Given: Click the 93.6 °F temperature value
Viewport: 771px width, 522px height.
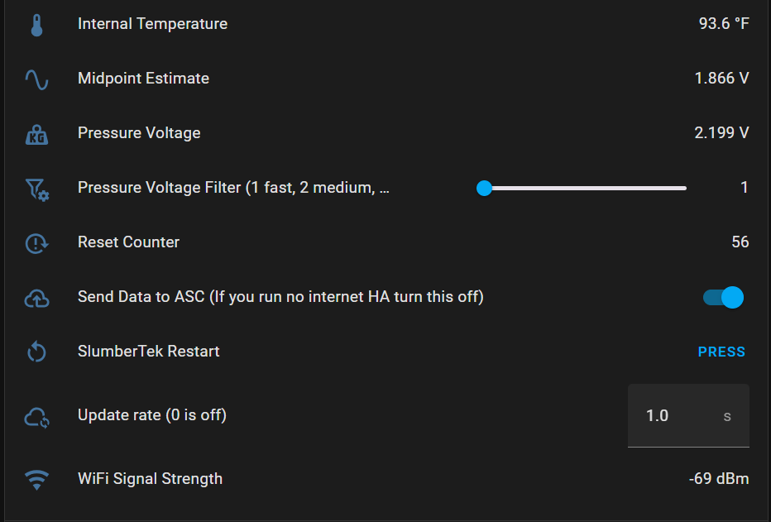Looking at the screenshot, I should 724,24.
